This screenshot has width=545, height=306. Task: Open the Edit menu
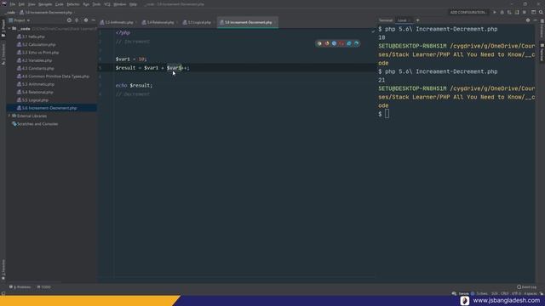(21, 4)
